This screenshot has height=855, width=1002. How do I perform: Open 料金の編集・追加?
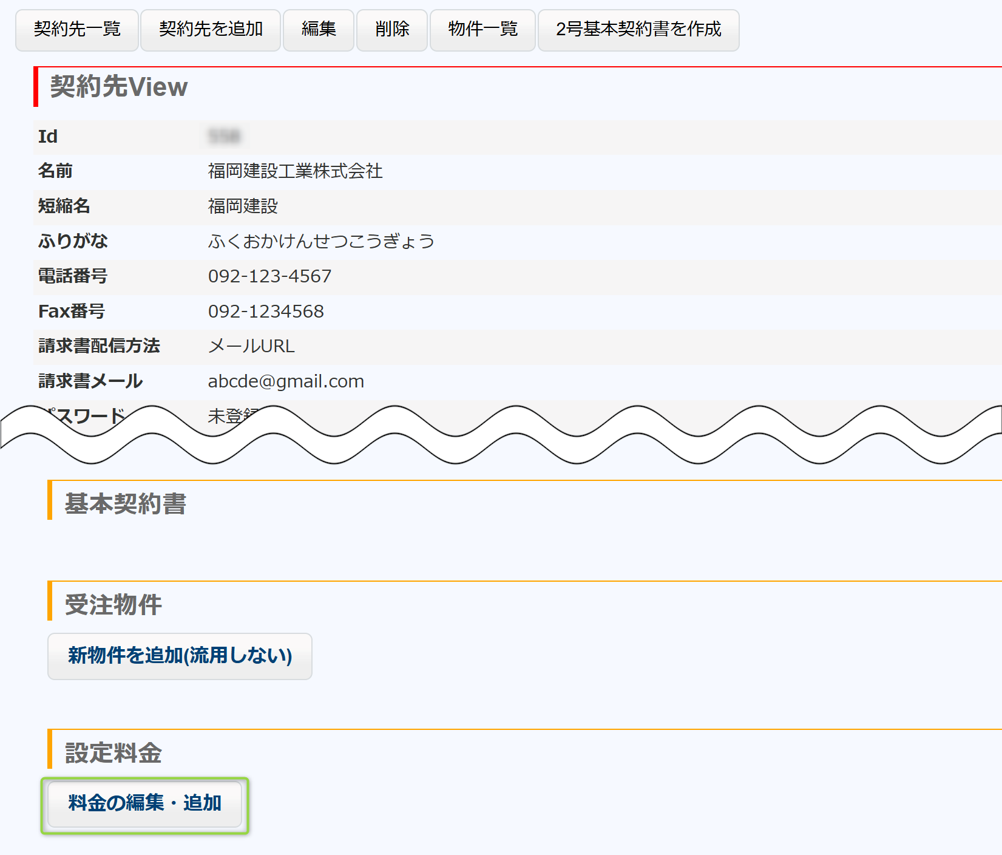tap(145, 803)
